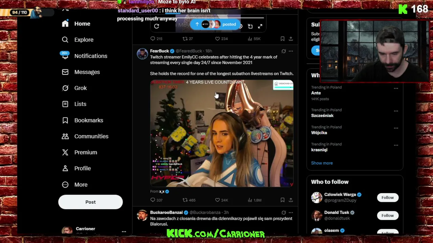Open Carrioner account menu dots

pos(124,232)
